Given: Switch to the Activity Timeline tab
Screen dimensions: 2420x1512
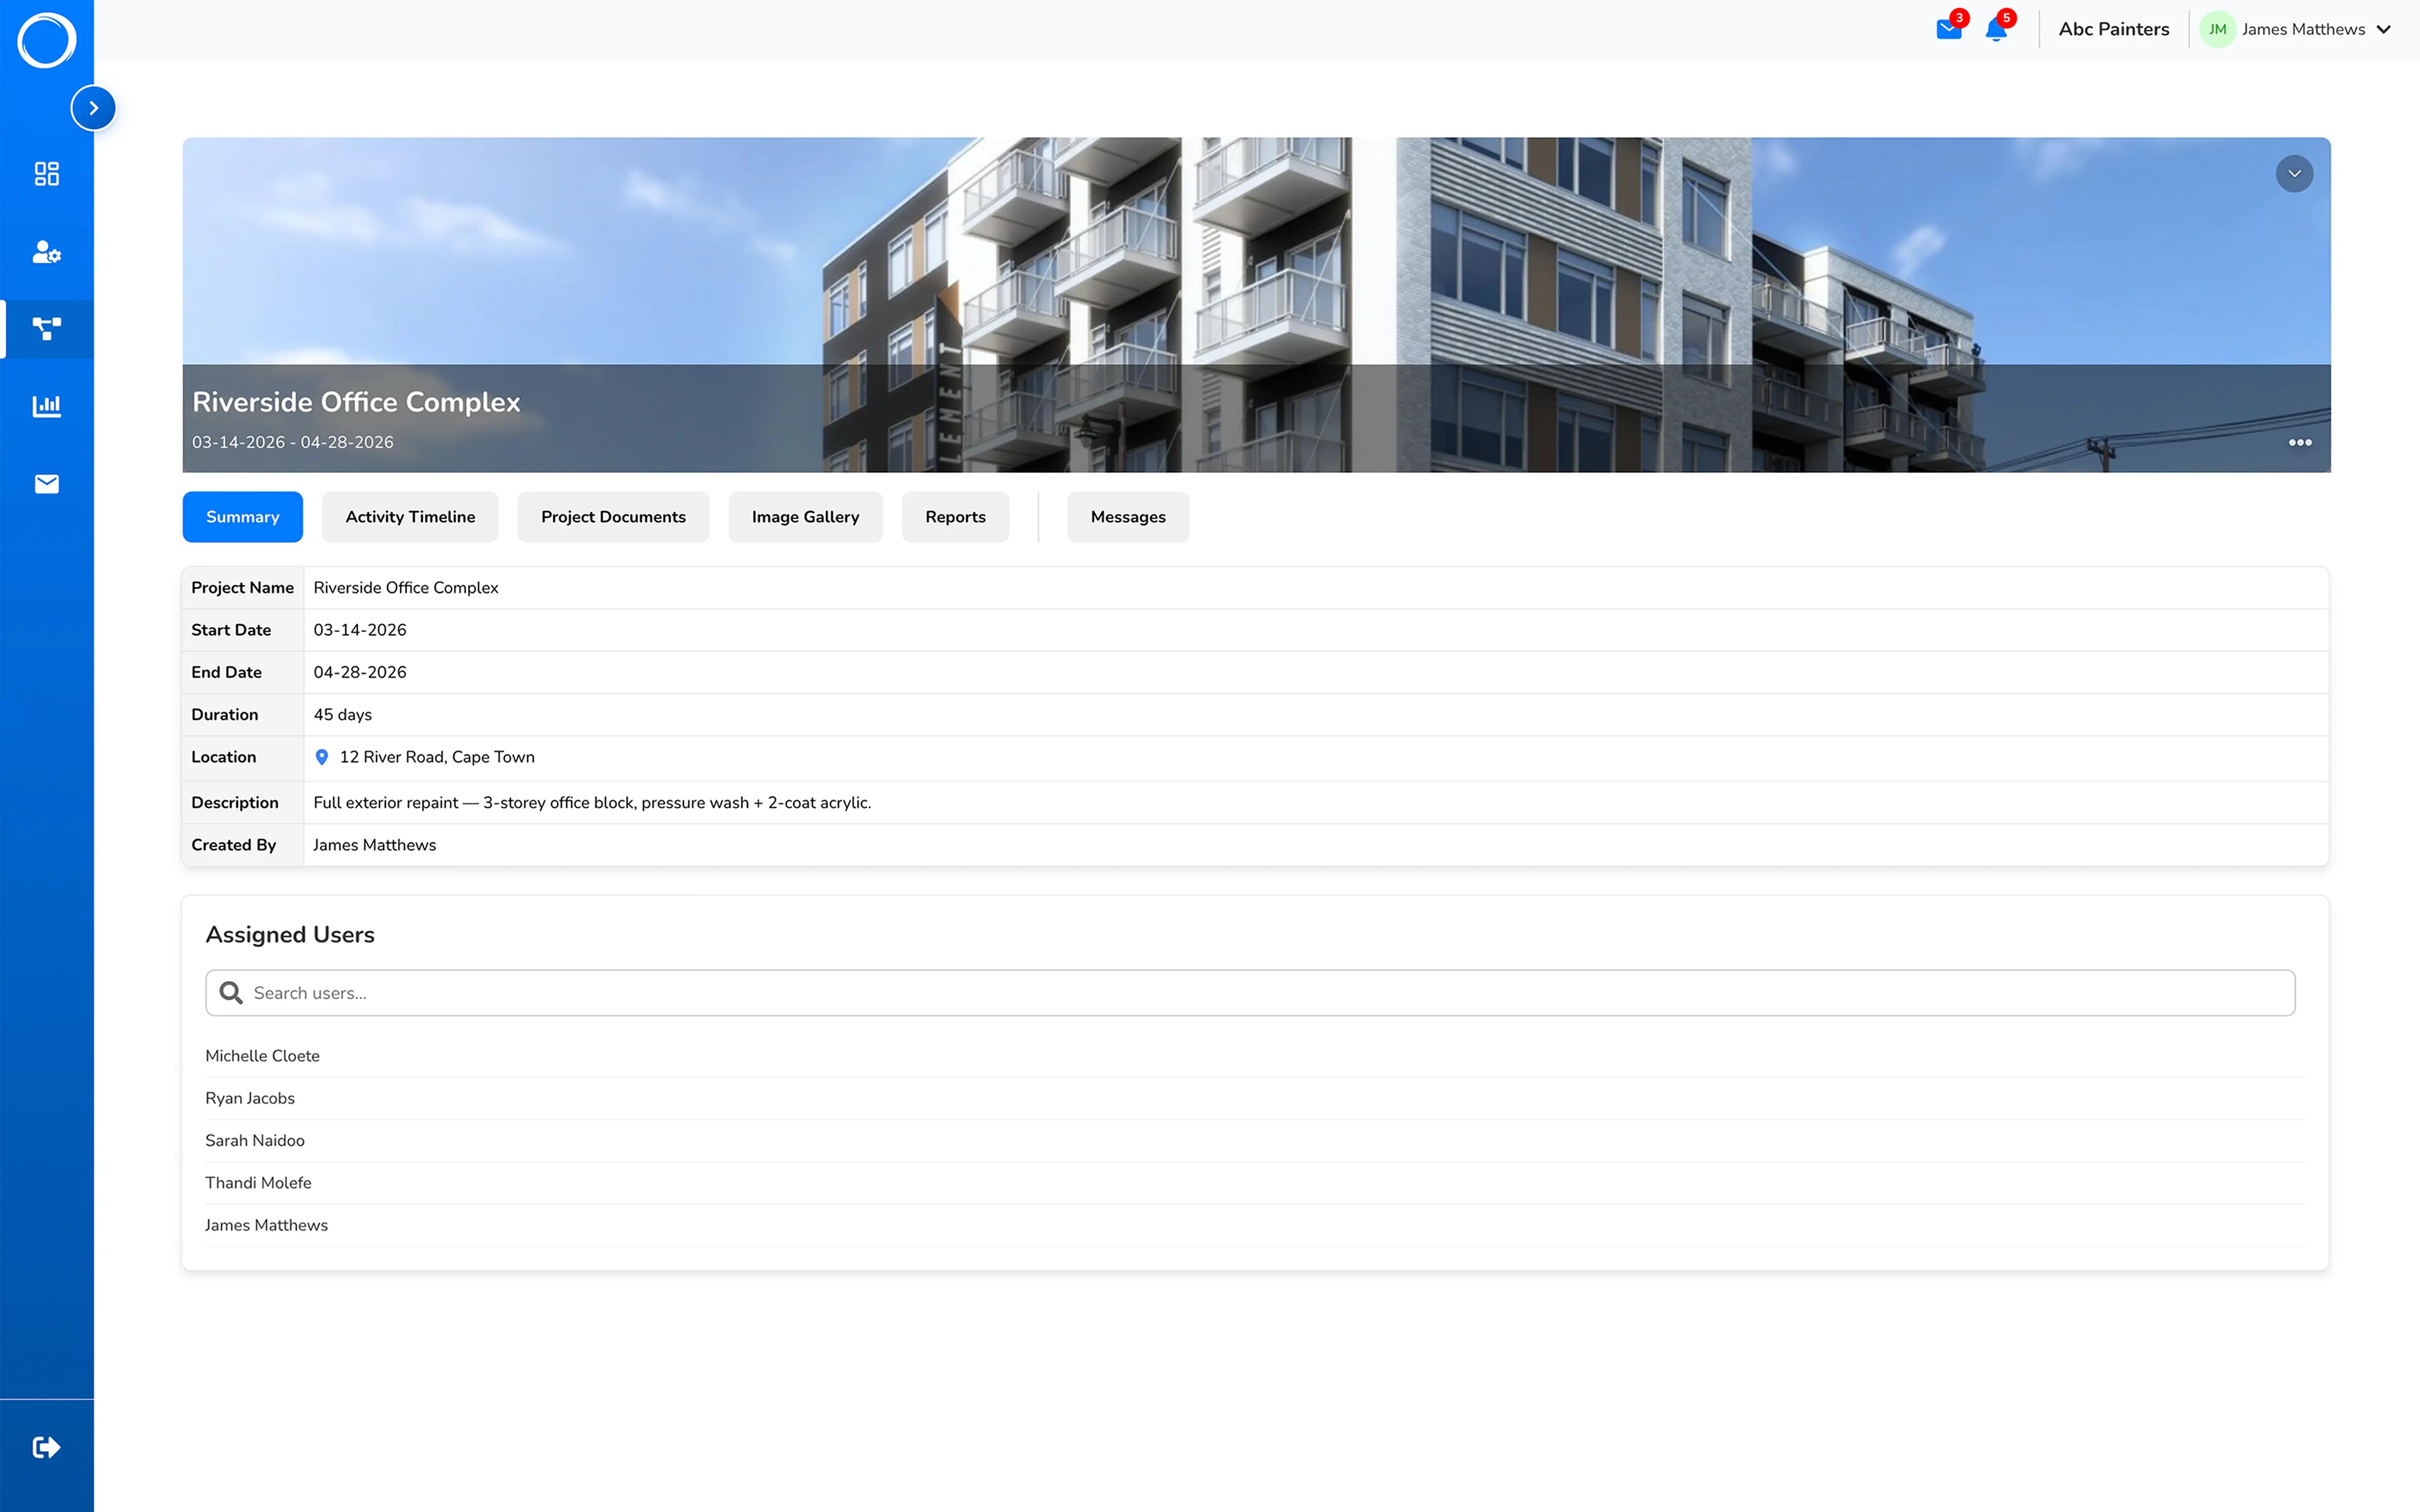Looking at the screenshot, I should tap(410, 517).
